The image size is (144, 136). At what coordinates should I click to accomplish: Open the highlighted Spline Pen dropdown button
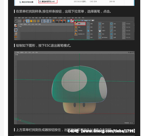coord(72,21)
